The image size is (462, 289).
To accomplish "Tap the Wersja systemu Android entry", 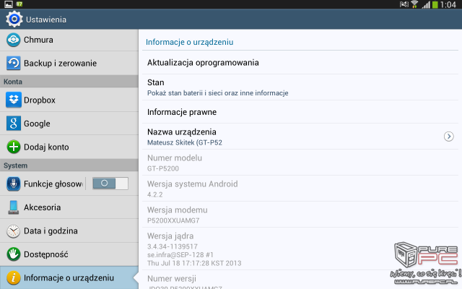I will coord(300,189).
